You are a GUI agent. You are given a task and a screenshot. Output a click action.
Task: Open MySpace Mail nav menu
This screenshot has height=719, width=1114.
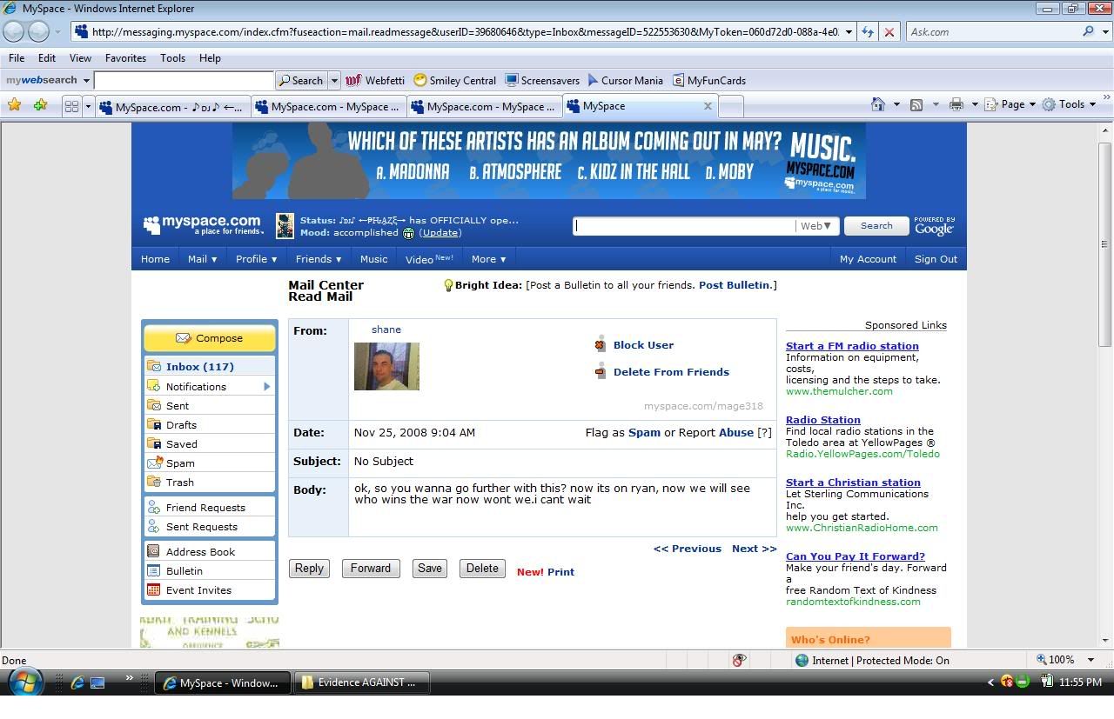202,259
